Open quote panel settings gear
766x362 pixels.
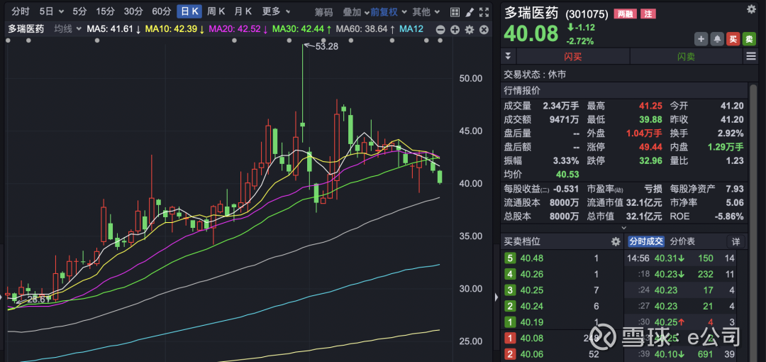[751, 9]
